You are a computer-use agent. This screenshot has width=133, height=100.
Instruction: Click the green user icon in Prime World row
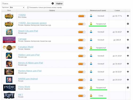click(x=91, y=88)
